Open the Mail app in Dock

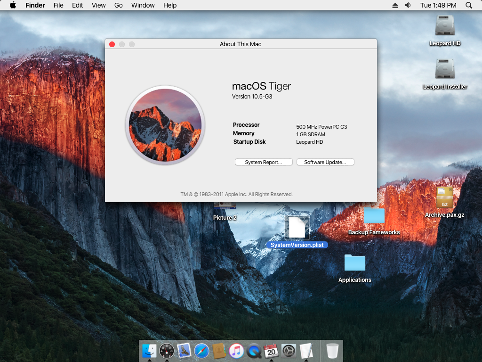[184, 351]
